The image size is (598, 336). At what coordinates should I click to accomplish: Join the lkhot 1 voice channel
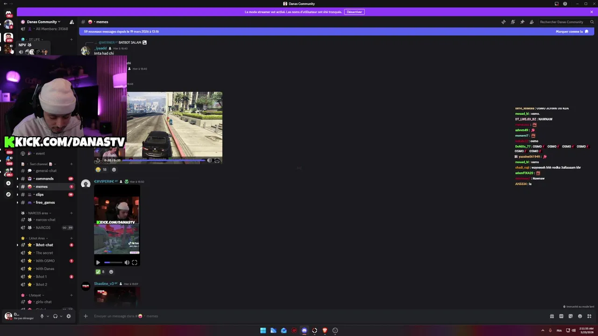pos(46,277)
